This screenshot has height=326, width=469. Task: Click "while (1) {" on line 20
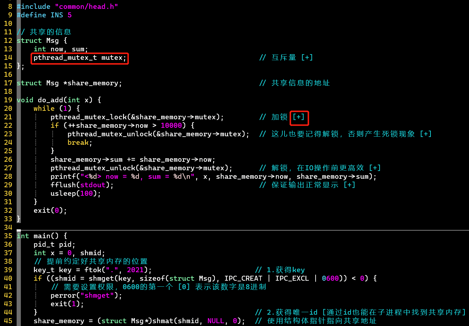point(57,108)
